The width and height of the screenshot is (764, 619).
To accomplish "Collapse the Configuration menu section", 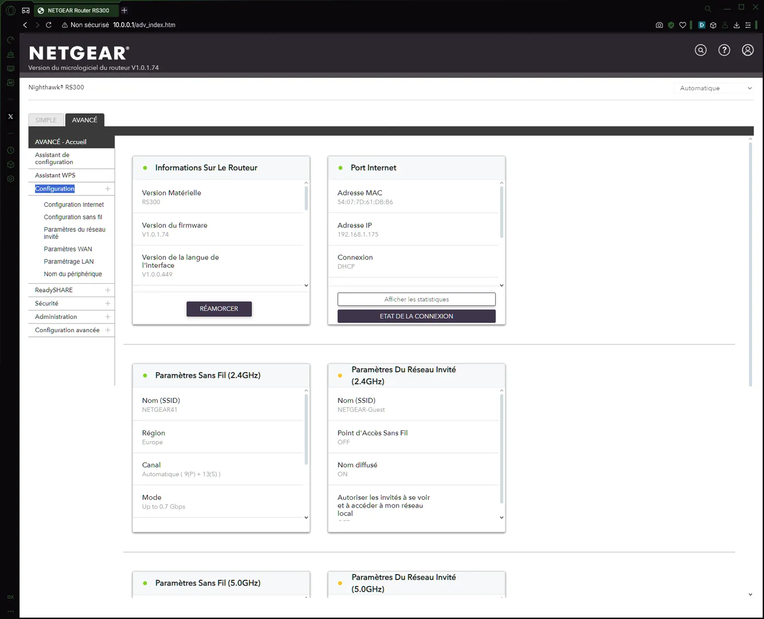I will [108, 189].
